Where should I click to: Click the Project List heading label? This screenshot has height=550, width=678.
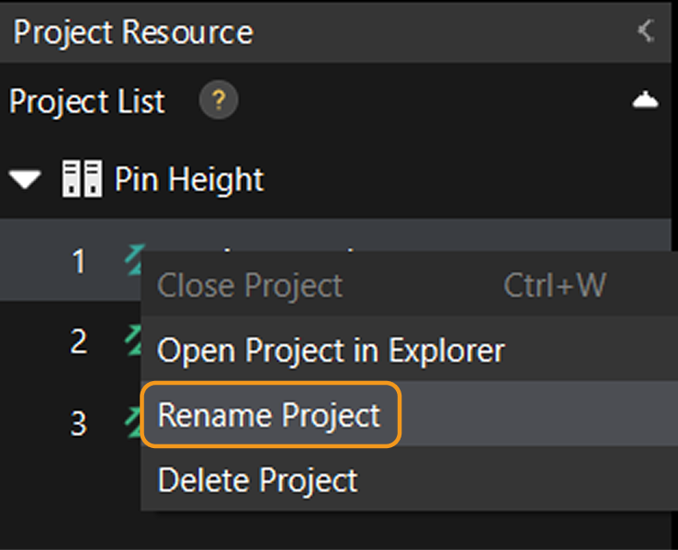pos(87,101)
